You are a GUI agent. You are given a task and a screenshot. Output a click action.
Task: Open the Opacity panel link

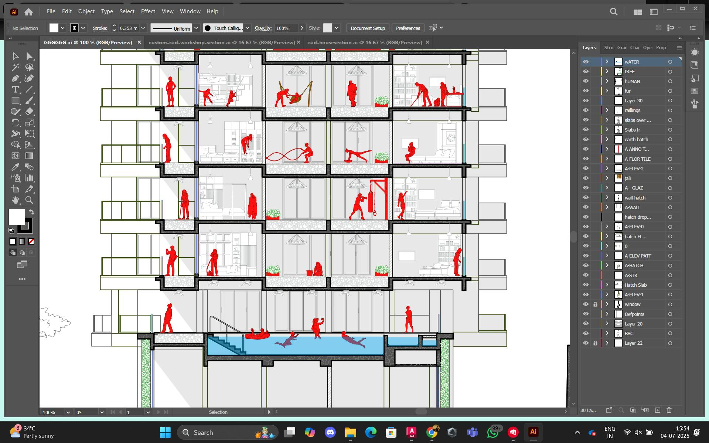point(263,28)
